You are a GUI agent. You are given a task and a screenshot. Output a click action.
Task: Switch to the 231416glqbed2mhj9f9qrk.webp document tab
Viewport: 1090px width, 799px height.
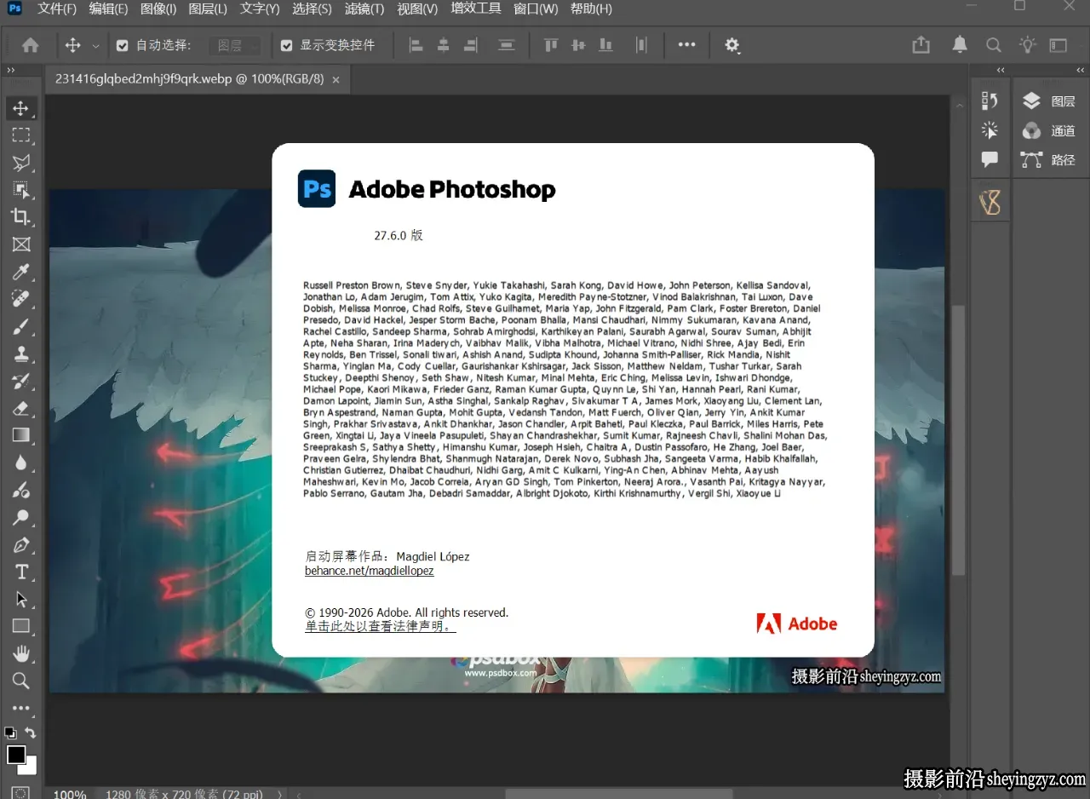(x=190, y=78)
